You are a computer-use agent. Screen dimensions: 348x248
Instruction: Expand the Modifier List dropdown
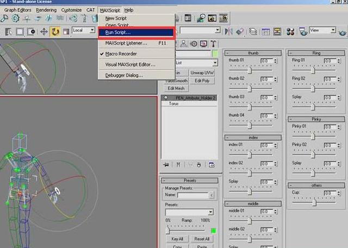tap(215, 63)
